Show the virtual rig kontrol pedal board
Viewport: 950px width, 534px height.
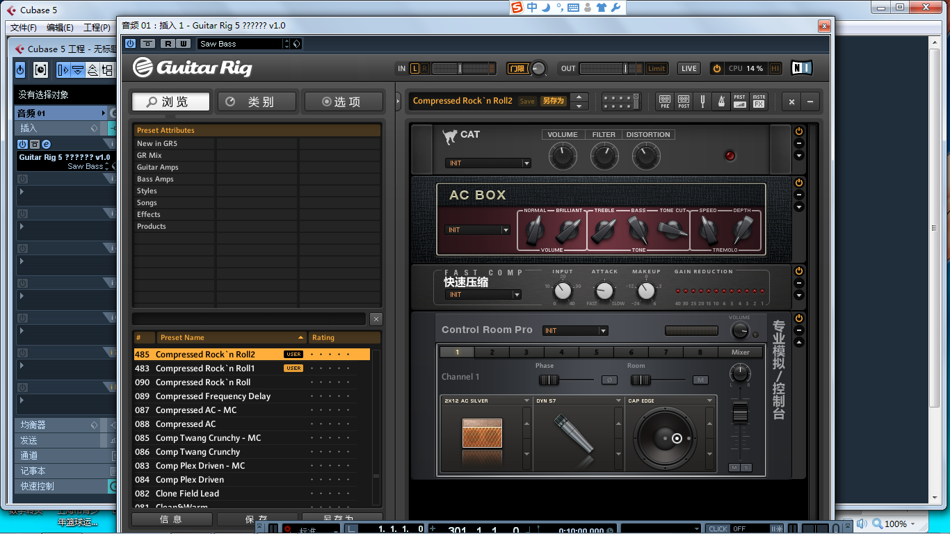pyautogui.click(x=620, y=102)
